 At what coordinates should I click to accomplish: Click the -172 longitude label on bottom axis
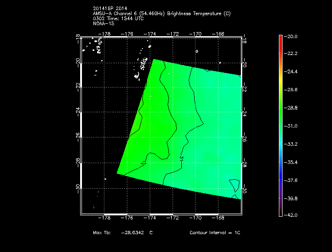pos(174,218)
